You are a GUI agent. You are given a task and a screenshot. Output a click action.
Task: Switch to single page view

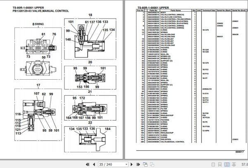213,164
